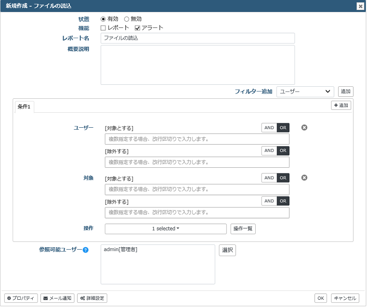Confirm the dialog with the OK button
Viewport: 367px width, 307px height.
(320, 298)
